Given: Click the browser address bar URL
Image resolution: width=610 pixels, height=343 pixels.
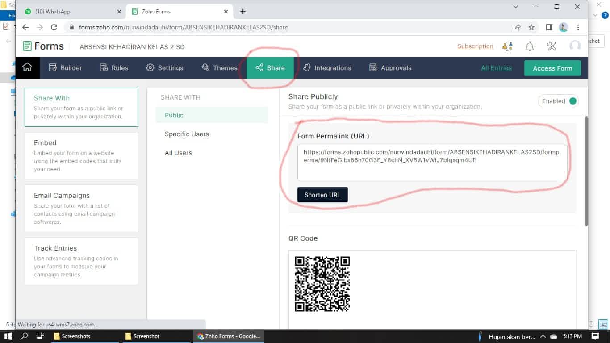Looking at the screenshot, I should [x=184, y=27].
